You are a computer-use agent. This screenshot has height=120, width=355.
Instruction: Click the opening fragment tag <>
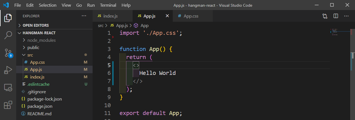coord(136,65)
